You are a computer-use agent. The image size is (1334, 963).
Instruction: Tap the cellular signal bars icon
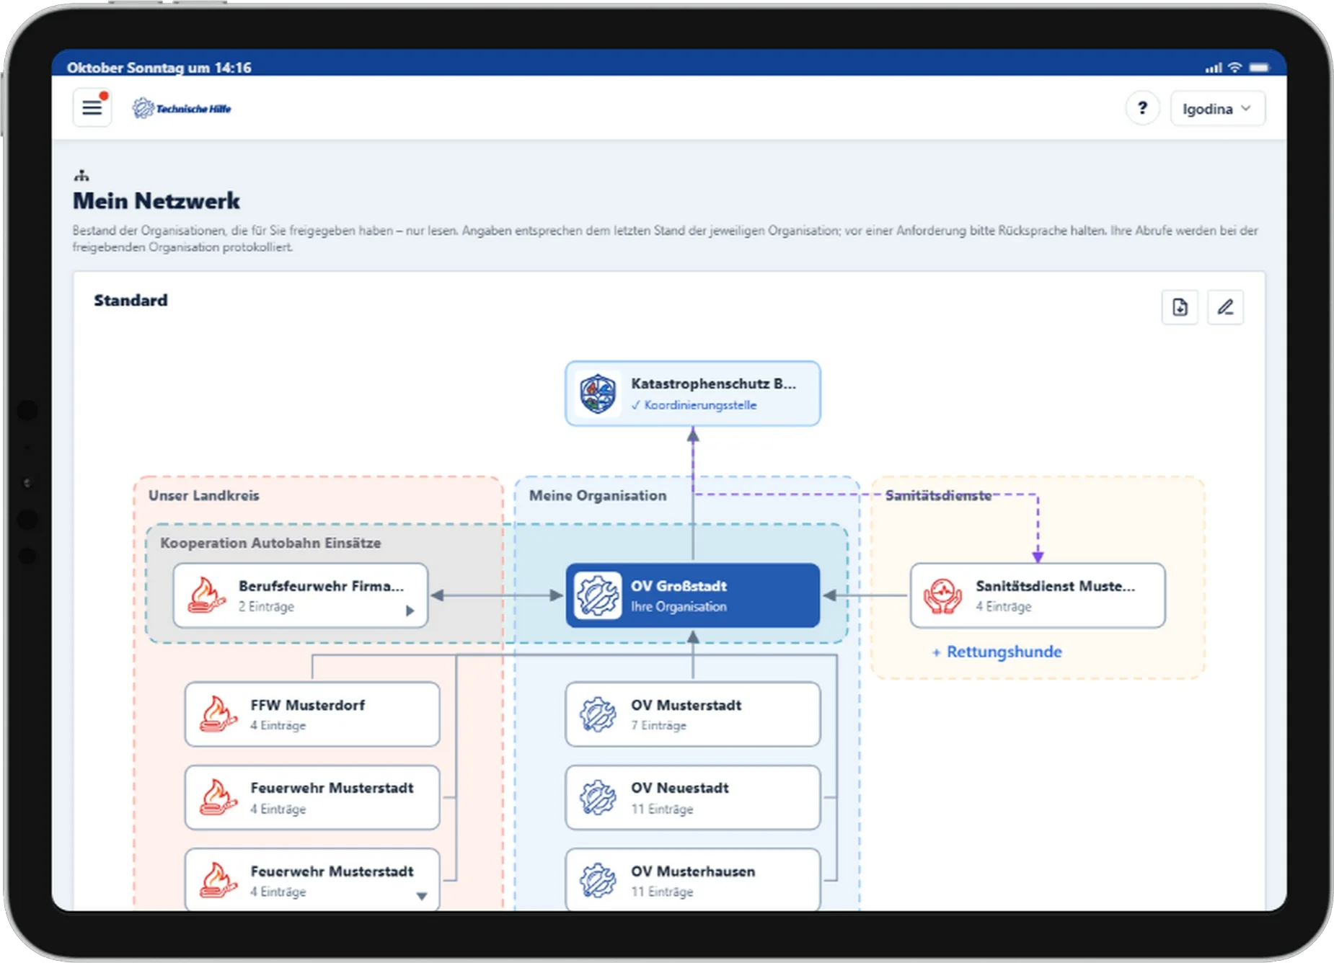(1214, 68)
